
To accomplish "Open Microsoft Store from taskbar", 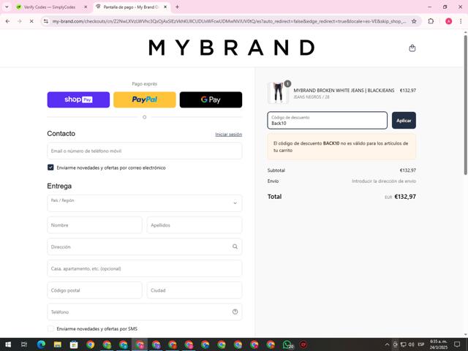I will pyautogui.click(x=74, y=344).
